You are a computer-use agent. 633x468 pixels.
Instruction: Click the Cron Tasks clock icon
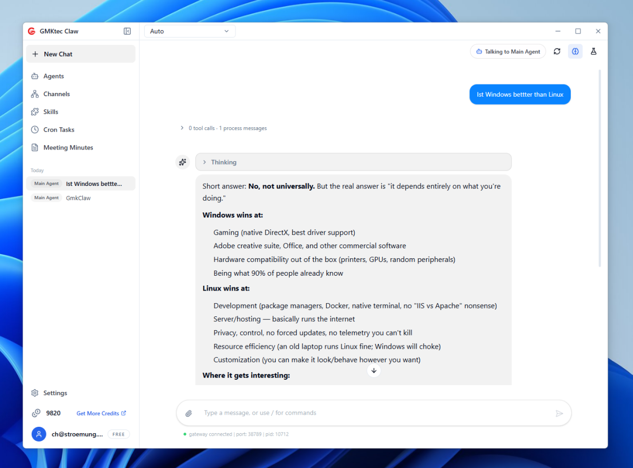[x=35, y=129]
